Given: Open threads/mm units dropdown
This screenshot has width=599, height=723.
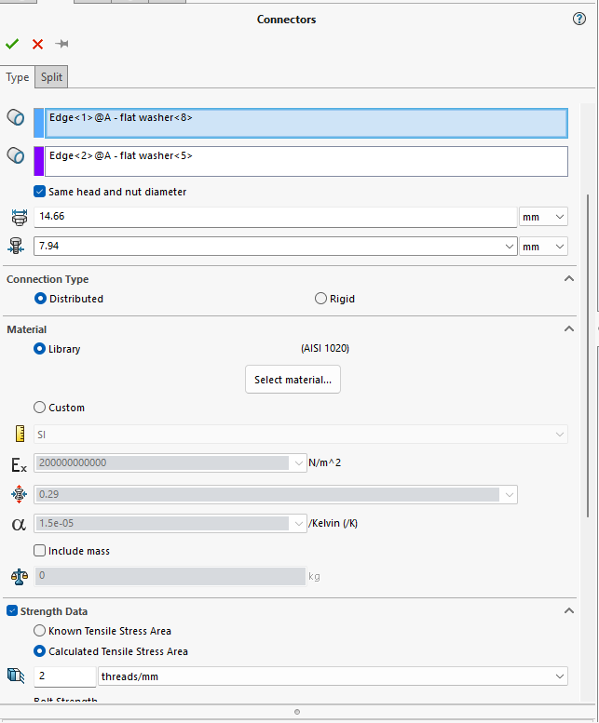Looking at the screenshot, I should (333, 676).
